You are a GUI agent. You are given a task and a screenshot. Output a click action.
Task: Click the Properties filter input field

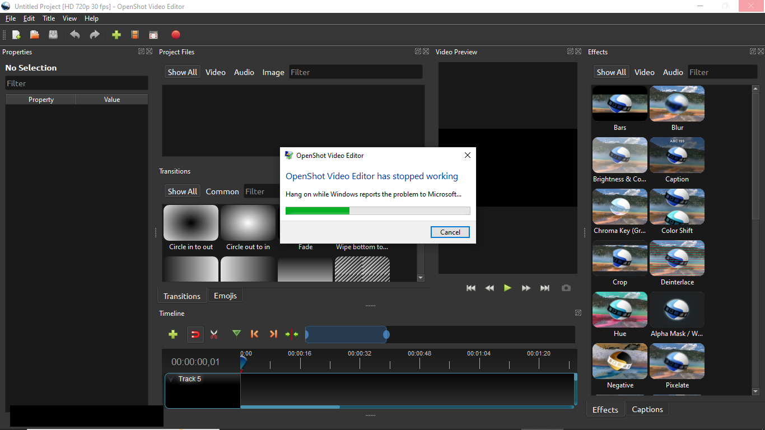click(x=77, y=83)
